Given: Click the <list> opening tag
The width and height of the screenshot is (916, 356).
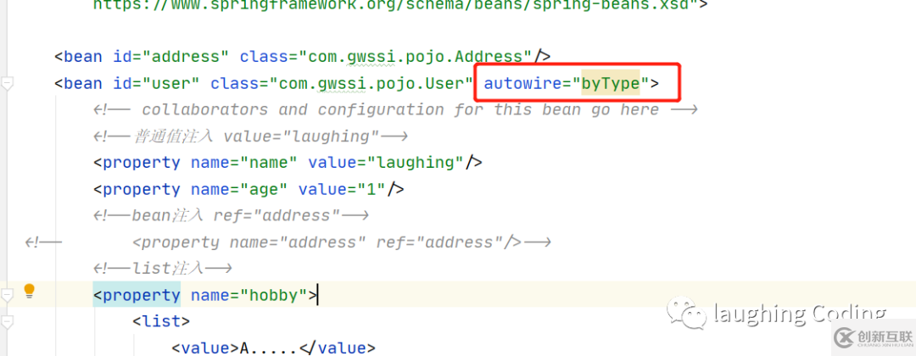Looking at the screenshot, I should pyautogui.click(x=161, y=321).
